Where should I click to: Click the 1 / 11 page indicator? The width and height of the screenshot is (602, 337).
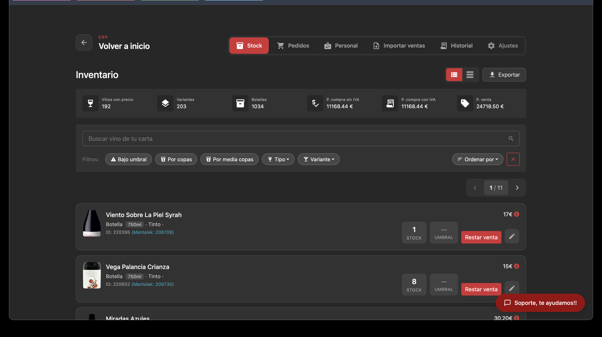(496, 188)
